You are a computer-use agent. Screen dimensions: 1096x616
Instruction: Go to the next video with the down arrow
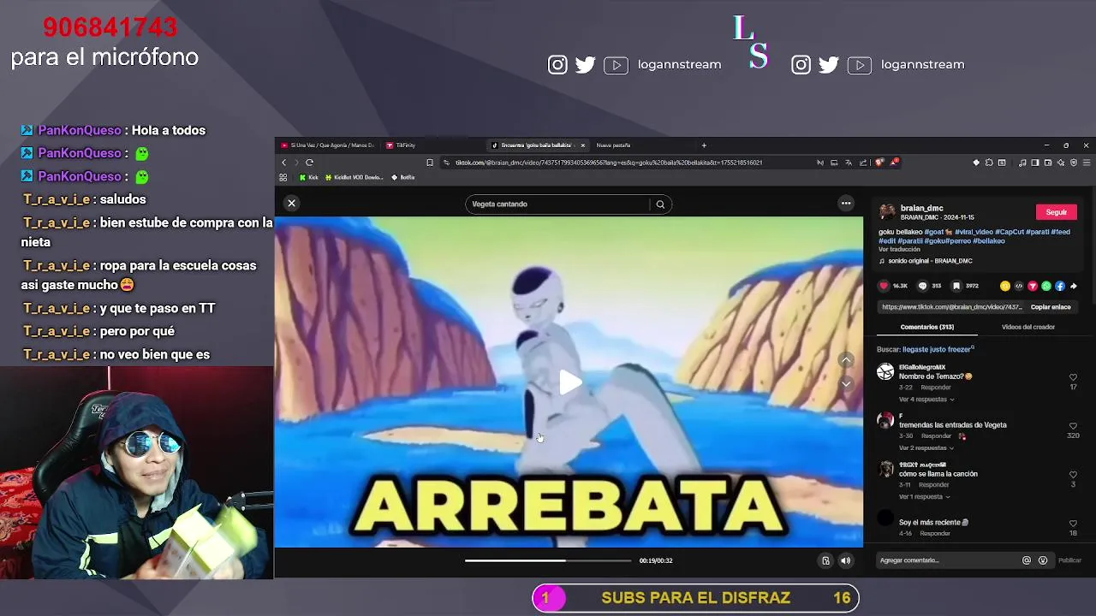846,384
